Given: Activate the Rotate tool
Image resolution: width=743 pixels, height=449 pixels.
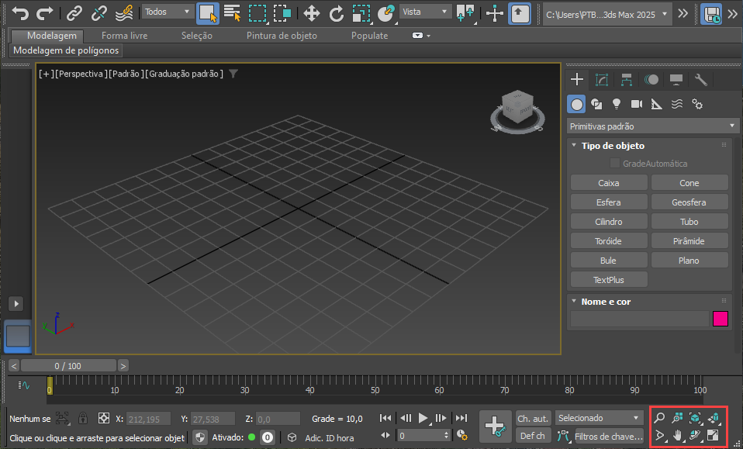Looking at the screenshot, I should click(336, 13).
